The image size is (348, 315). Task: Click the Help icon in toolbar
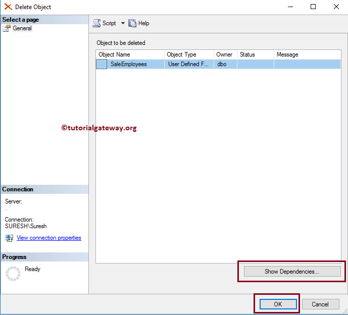(132, 23)
